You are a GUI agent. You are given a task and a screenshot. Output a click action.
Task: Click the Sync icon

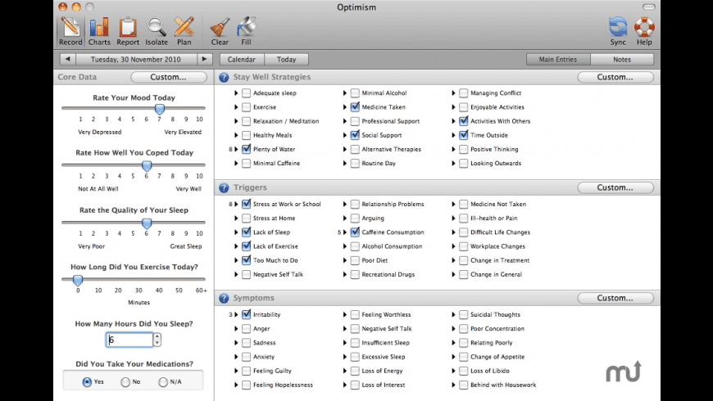coord(617,30)
